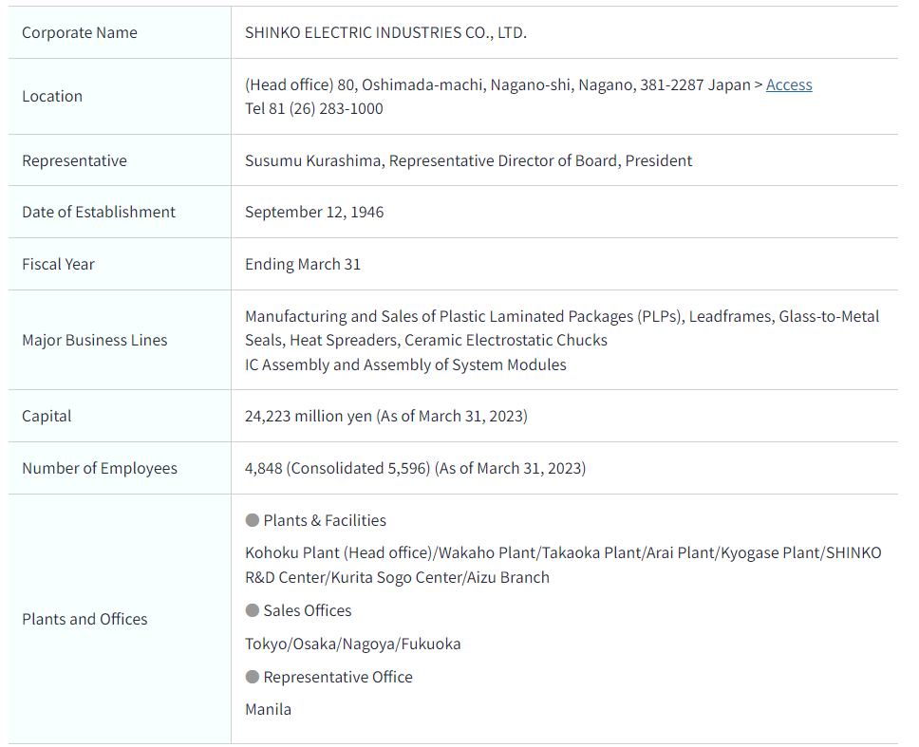Click '4,848 (Consolidated 5,596)' value

[x=415, y=468]
